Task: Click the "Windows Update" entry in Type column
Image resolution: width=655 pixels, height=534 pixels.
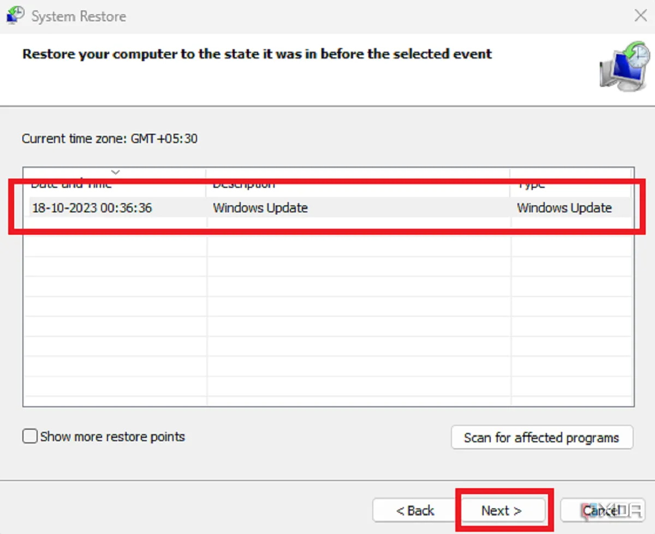Action: 564,208
